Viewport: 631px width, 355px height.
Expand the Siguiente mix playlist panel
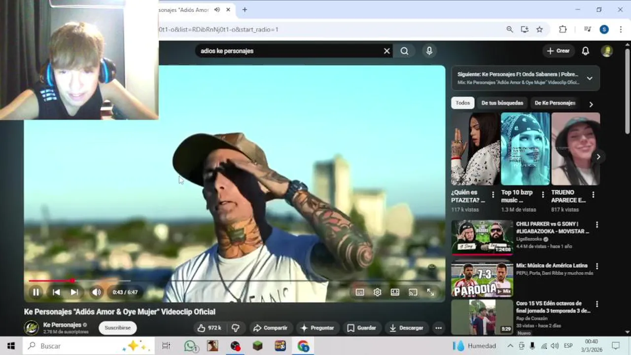coord(590,78)
